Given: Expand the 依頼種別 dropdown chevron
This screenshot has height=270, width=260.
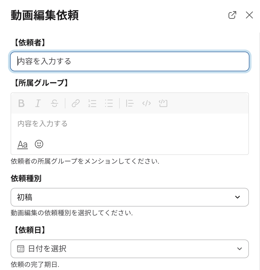Looking at the screenshot, I should click(238, 197).
